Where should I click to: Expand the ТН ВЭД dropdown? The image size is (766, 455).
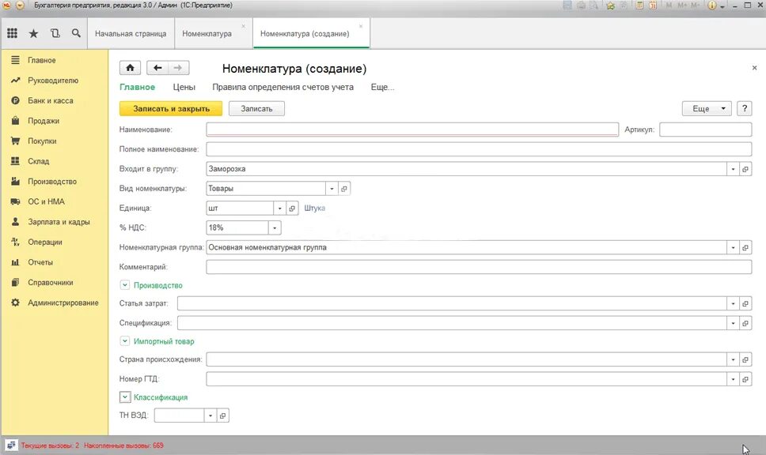(x=210, y=416)
